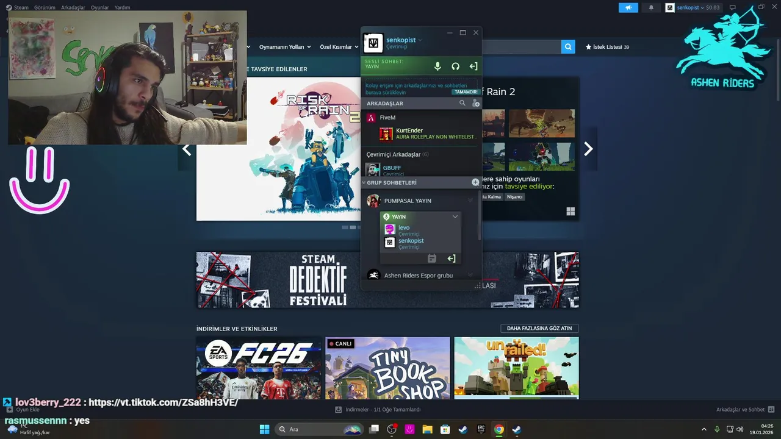Open the weather widget on taskbar
The image size is (781, 439).
click(x=27, y=429)
